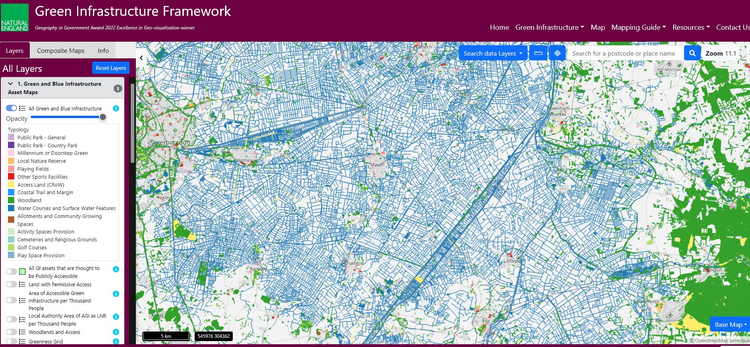Click the Natural England logo

coord(15,17)
